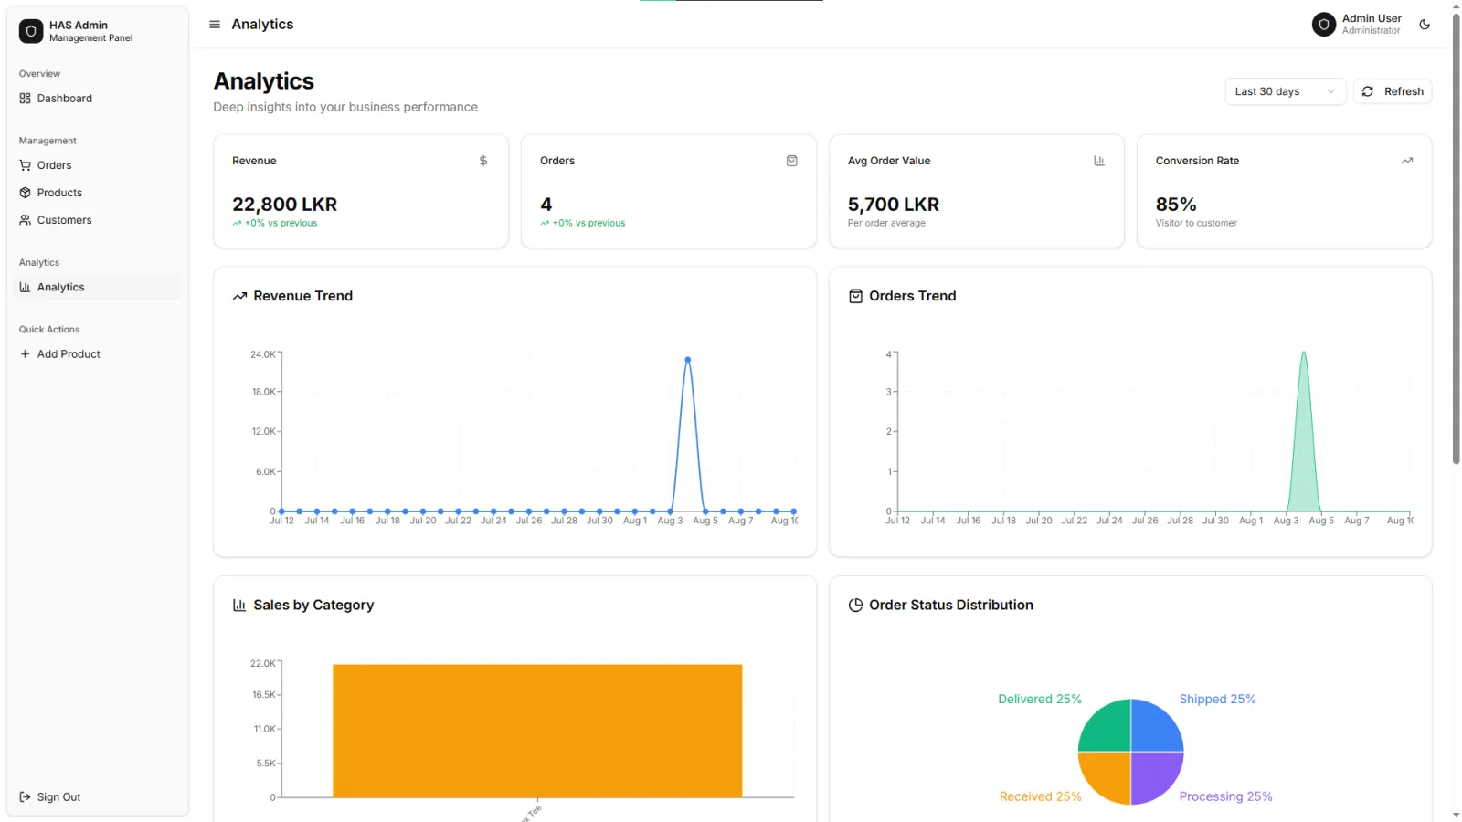Click the Received 25% label
The width and height of the screenshot is (1462, 822).
[x=1040, y=796]
